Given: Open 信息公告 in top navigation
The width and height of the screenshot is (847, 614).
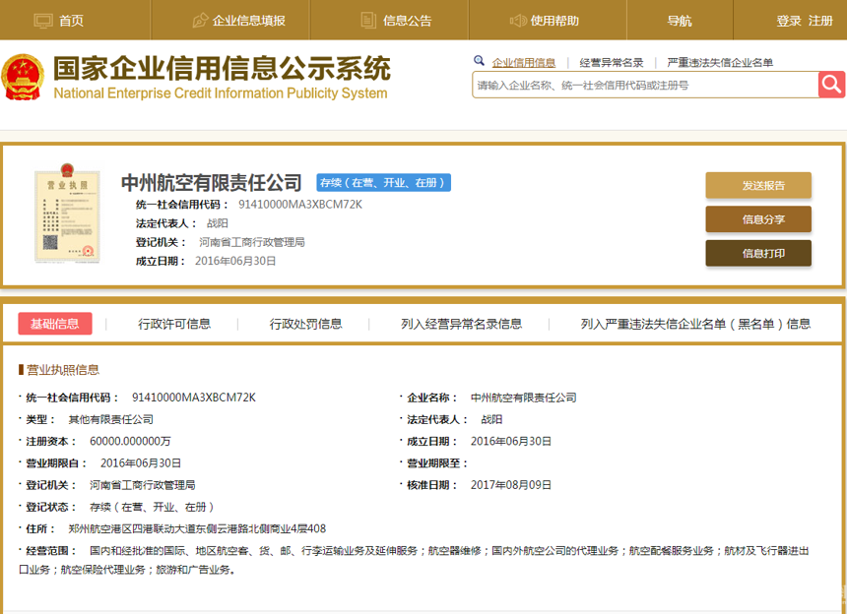Looking at the screenshot, I should (x=408, y=21).
